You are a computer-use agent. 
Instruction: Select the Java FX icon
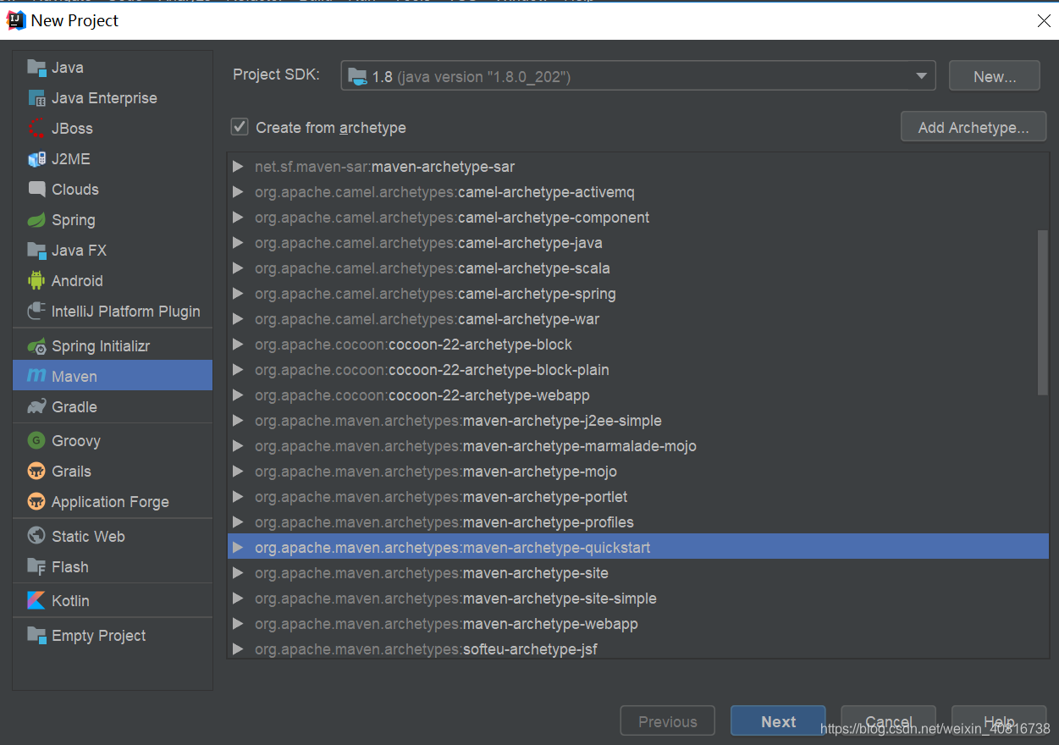click(x=36, y=251)
